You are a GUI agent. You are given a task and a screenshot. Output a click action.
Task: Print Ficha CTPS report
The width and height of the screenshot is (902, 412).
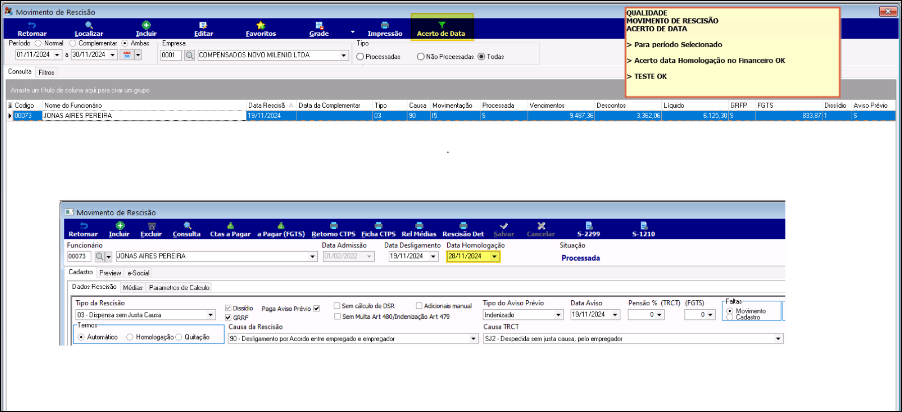tap(379, 230)
